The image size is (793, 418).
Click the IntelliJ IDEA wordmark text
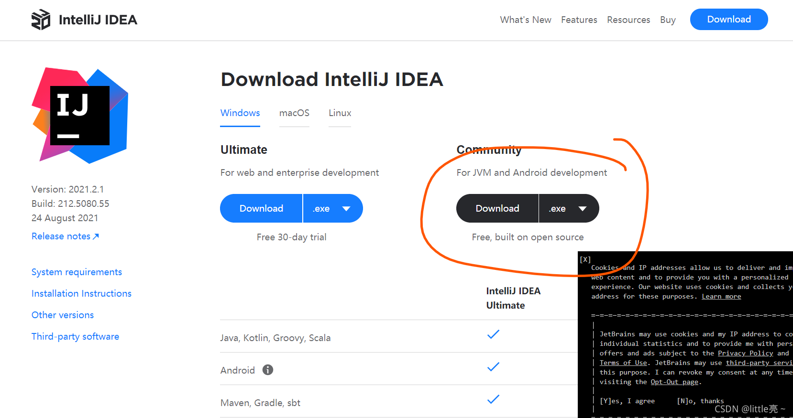98,20
